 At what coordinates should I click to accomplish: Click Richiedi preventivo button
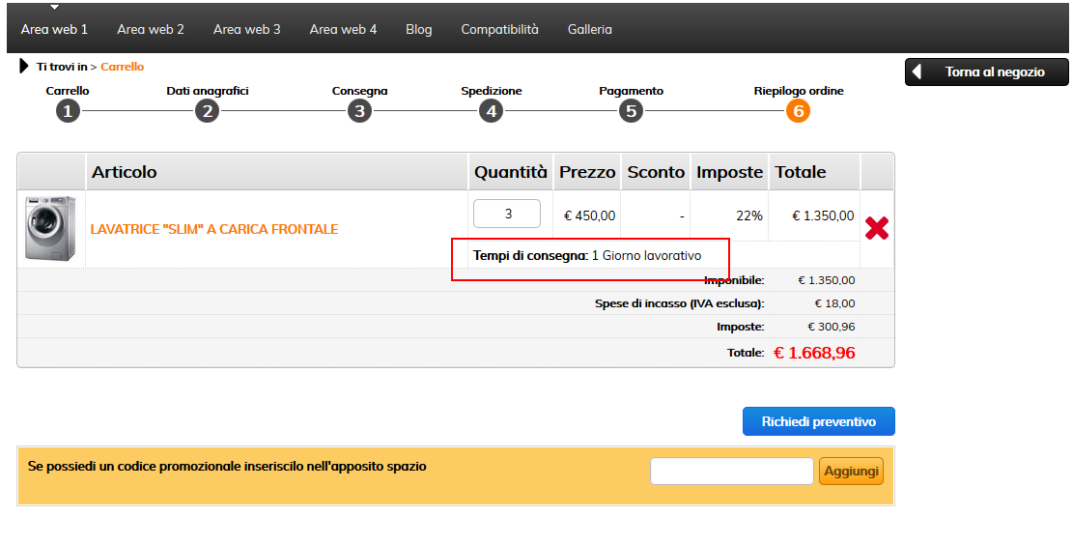click(x=818, y=421)
